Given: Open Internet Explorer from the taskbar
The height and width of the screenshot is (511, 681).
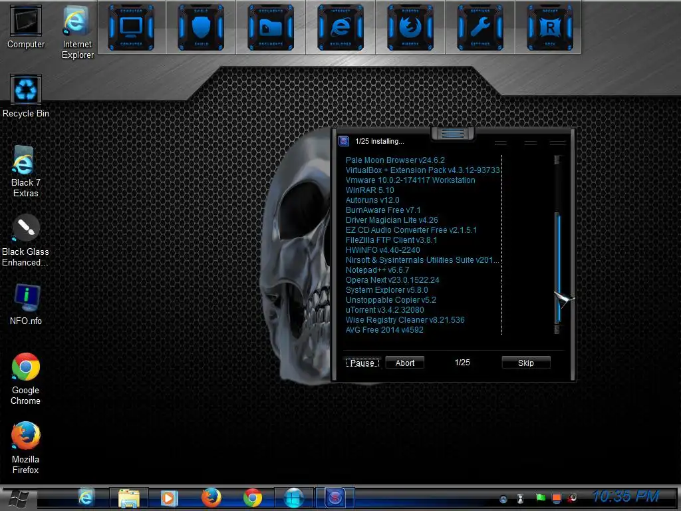Looking at the screenshot, I should [86, 498].
